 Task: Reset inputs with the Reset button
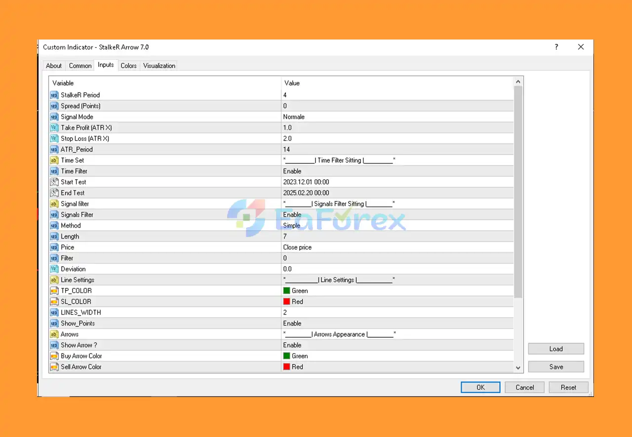[568, 387]
